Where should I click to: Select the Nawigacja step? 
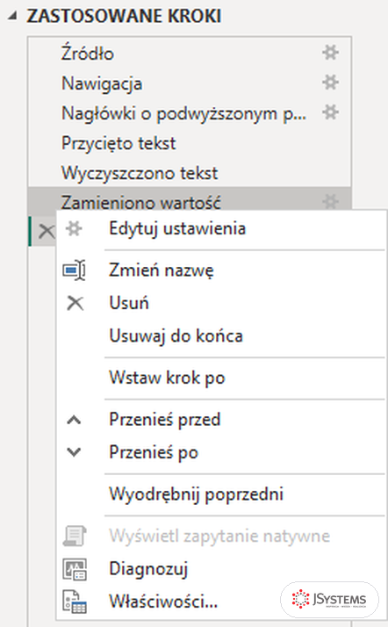pos(190,83)
